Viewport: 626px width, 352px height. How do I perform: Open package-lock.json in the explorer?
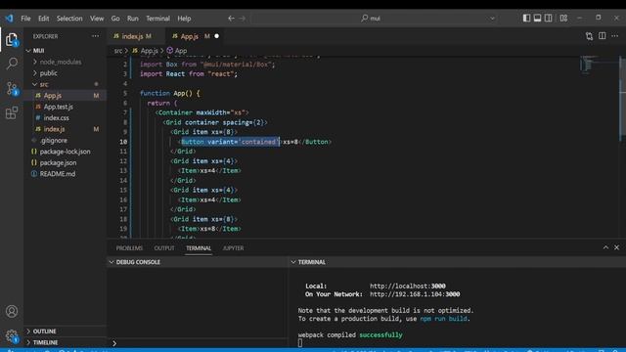tap(65, 152)
